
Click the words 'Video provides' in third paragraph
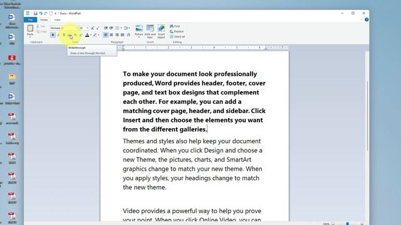pos(145,211)
